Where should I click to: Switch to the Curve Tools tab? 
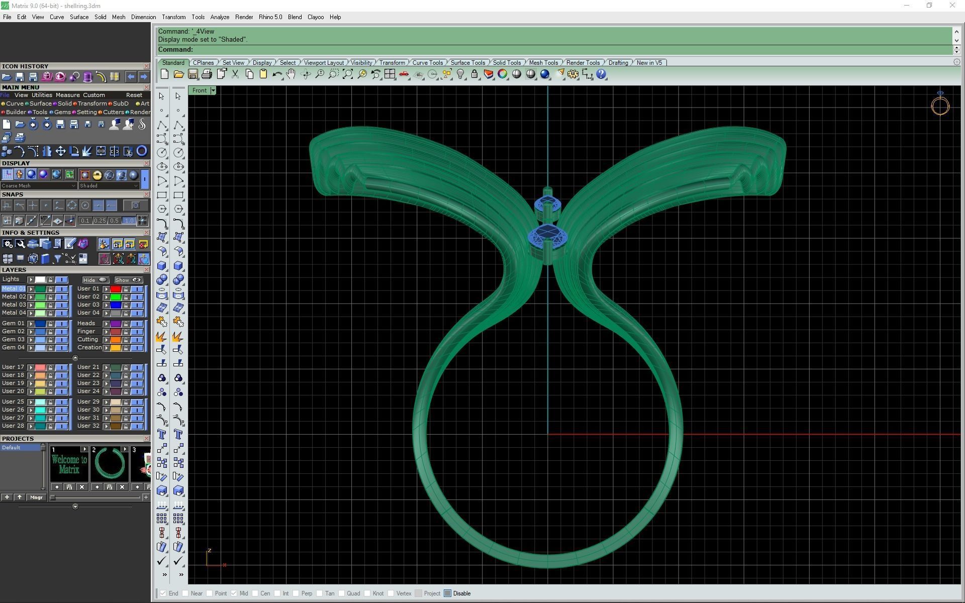(427, 63)
